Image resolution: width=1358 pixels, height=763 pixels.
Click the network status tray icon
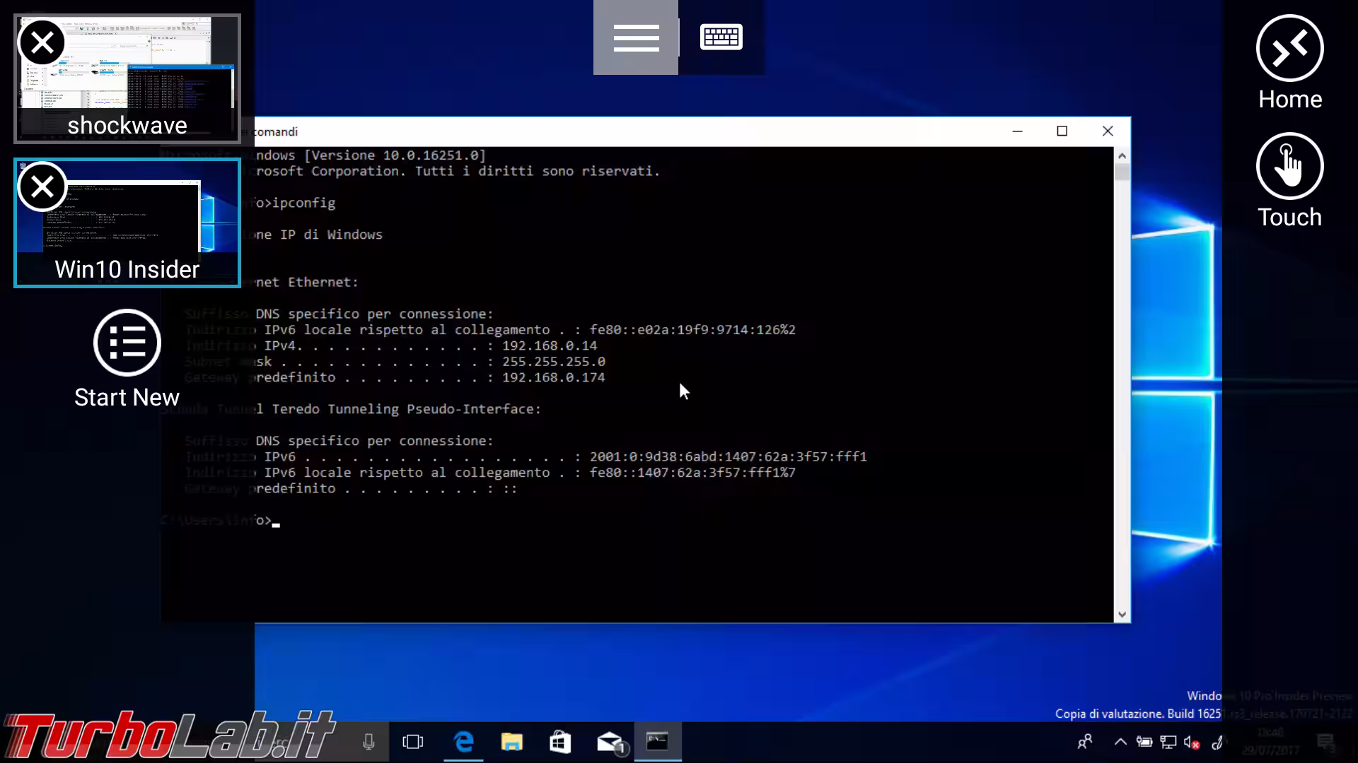pyautogui.click(x=1168, y=742)
